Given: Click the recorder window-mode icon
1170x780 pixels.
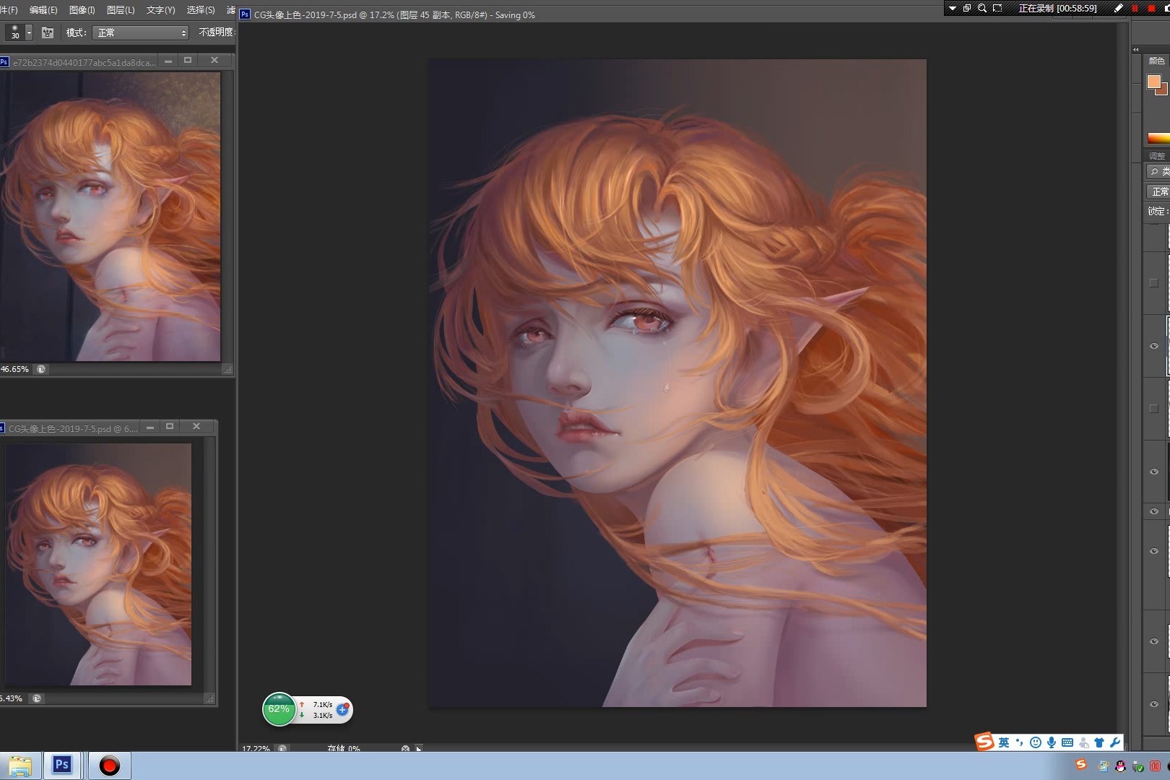Looking at the screenshot, I should [x=967, y=9].
